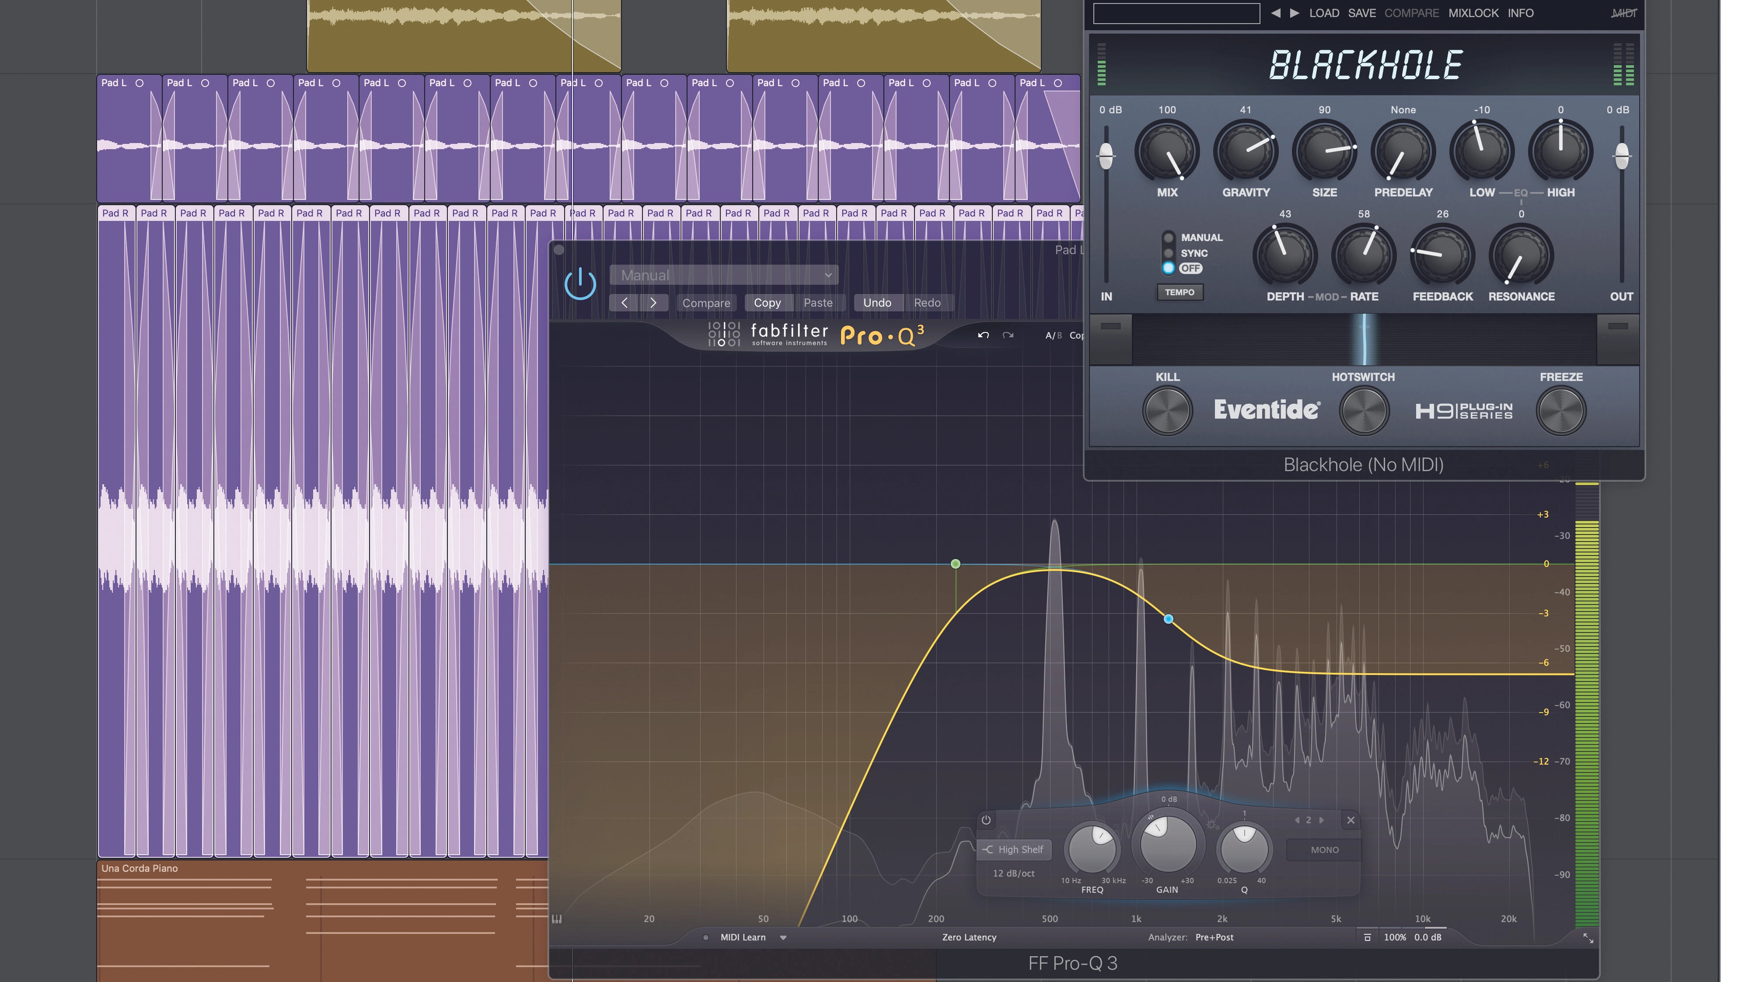Click the MIDI Learn label
Viewport: 1745px width, 982px height.
tap(743, 937)
